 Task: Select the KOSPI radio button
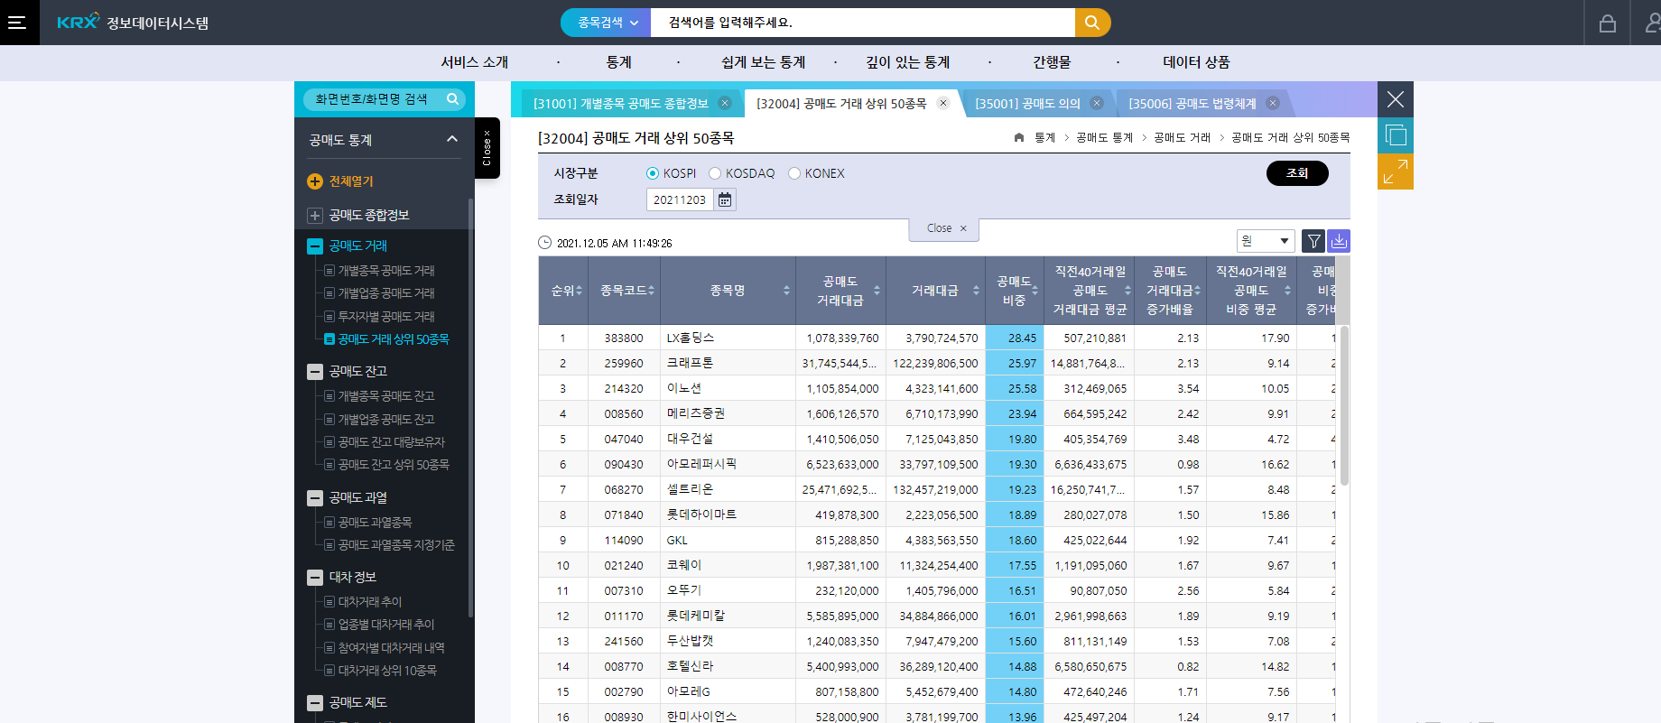click(653, 173)
